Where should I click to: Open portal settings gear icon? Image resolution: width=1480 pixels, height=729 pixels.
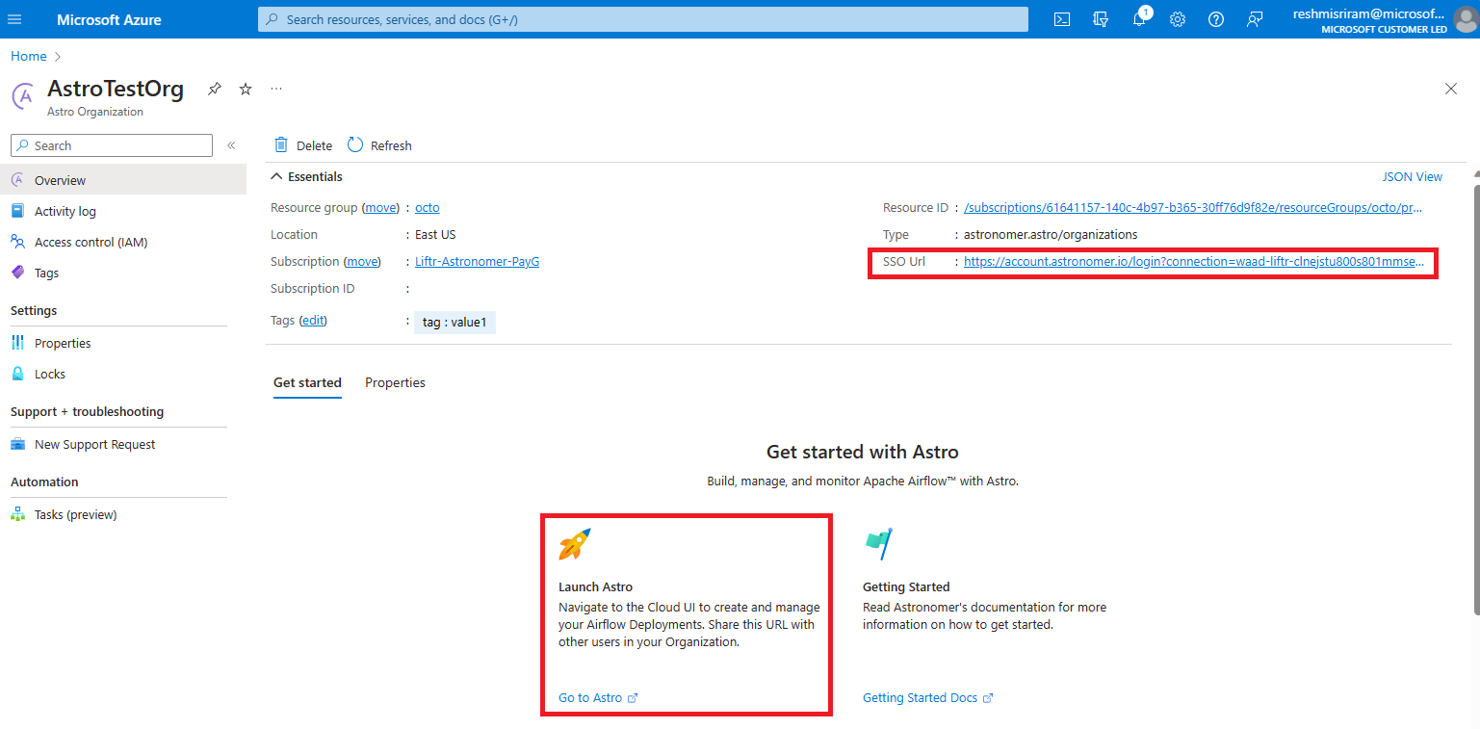point(1178,19)
